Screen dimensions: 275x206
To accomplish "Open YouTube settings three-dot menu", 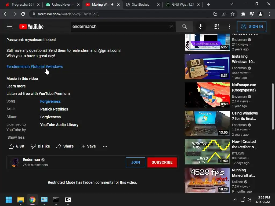I will coord(230,27).
